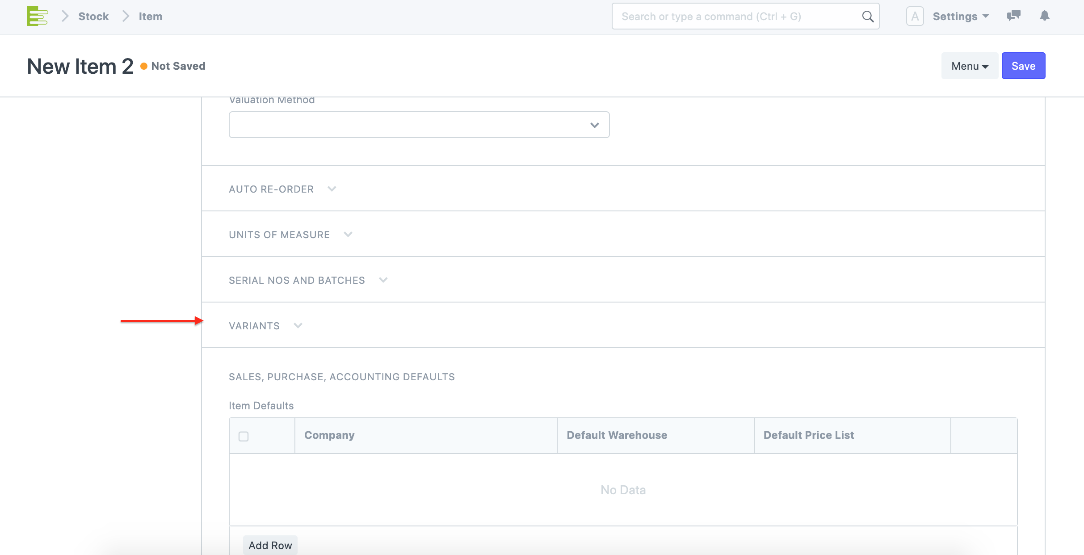Image resolution: width=1084 pixels, height=555 pixels.
Task: Click the ERPNext logo icon
Action: (37, 16)
